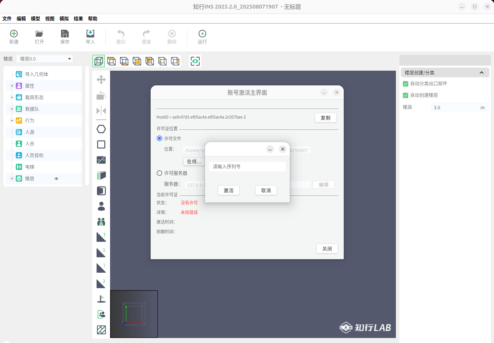Open the 模型 menu
This screenshot has width=494, height=343.
click(x=36, y=19)
